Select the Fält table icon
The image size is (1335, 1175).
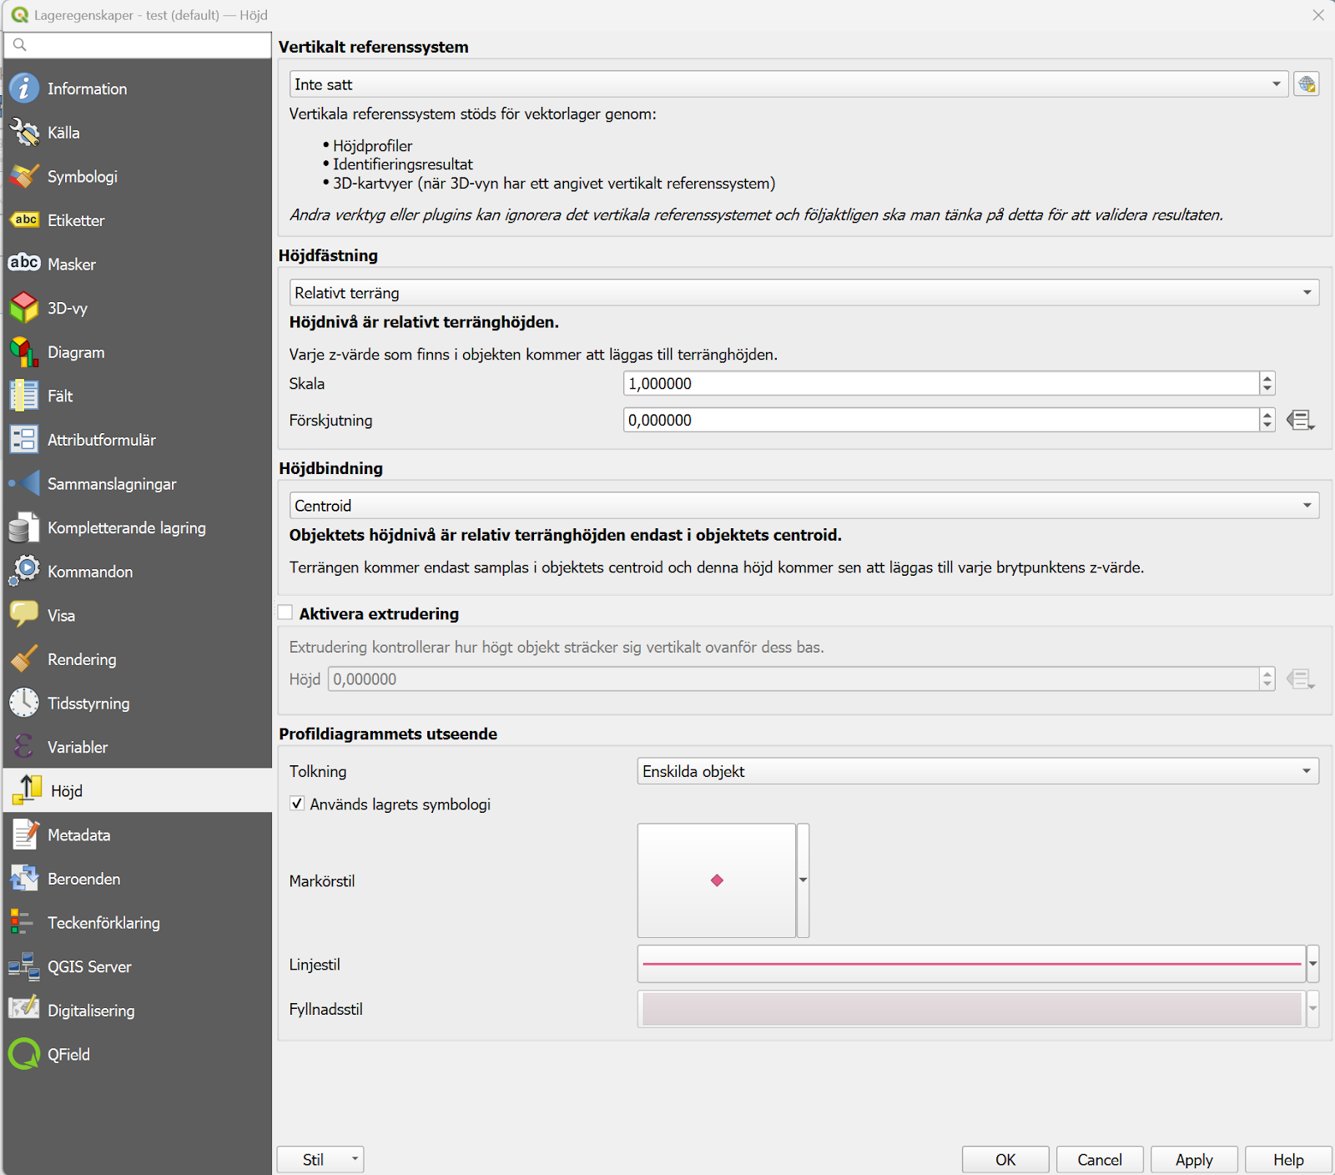click(24, 396)
